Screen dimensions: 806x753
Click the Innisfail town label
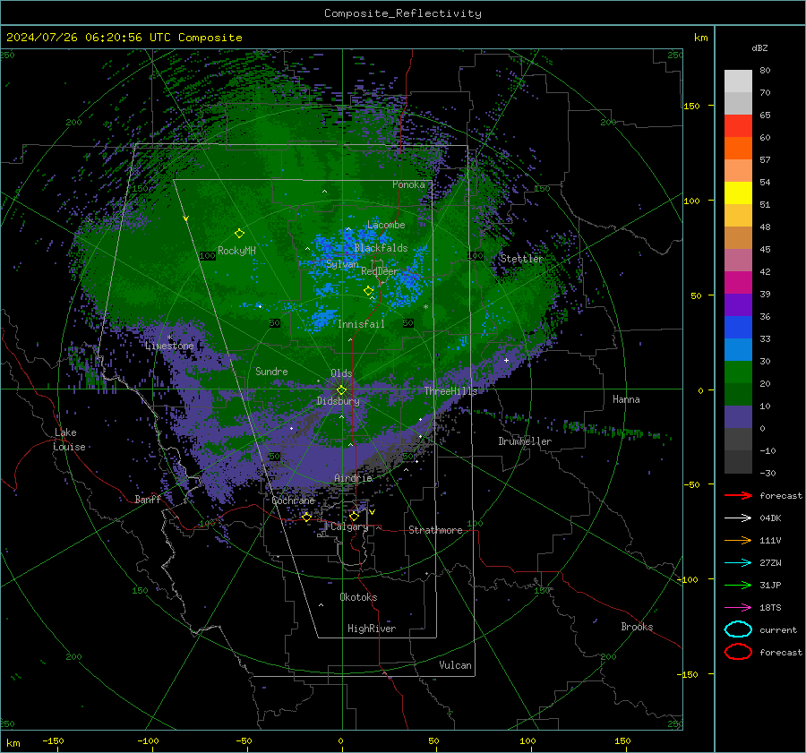361,324
